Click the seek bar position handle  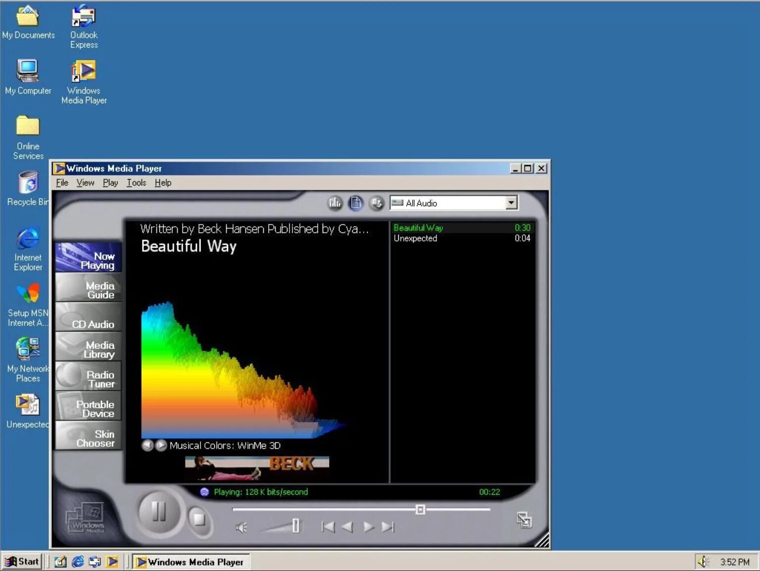click(x=420, y=509)
